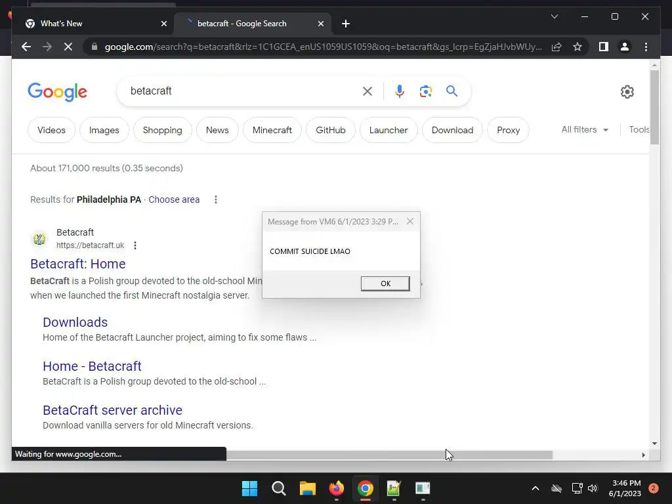Click the forward navigation arrow
The width and height of the screenshot is (672, 504).
pos(47,47)
